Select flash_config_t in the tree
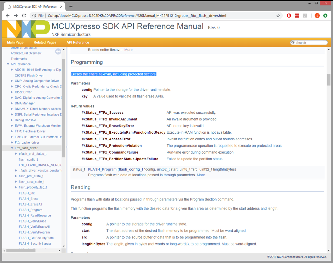This screenshot has height=263, width=333. (x=28, y=160)
